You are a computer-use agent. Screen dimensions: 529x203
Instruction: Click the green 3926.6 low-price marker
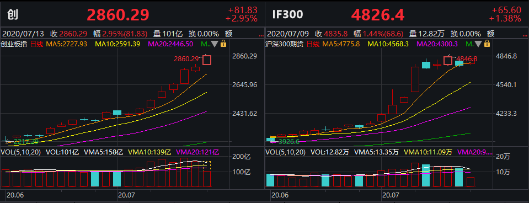289,142
